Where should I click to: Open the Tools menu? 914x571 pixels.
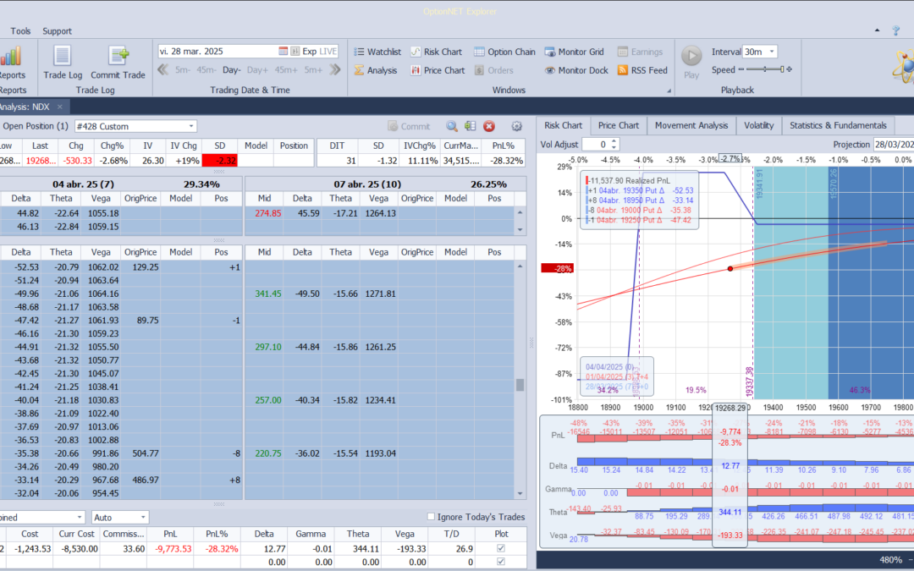[x=20, y=31]
